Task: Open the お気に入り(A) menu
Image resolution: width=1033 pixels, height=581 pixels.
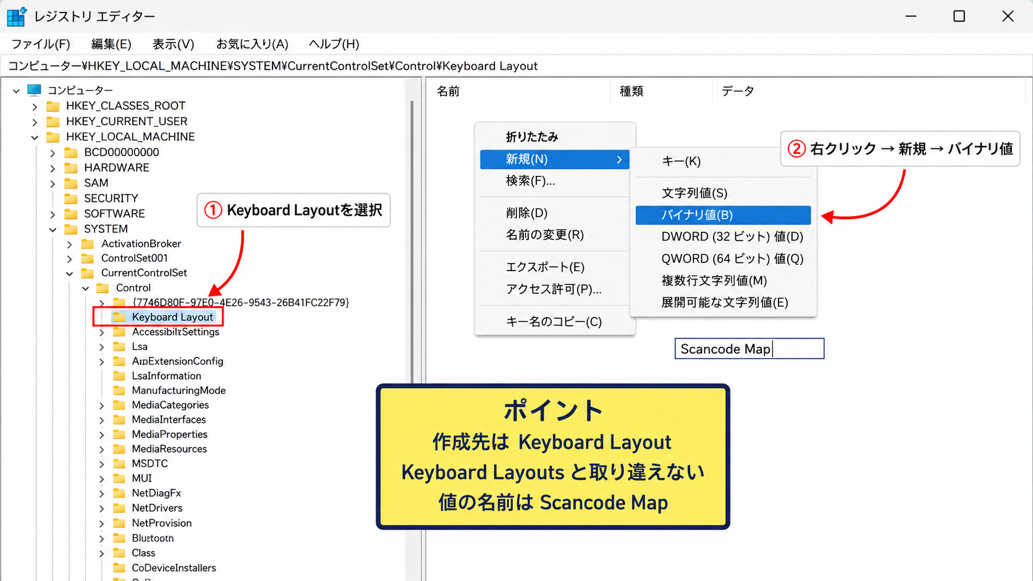Action: pyautogui.click(x=252, y=44)
